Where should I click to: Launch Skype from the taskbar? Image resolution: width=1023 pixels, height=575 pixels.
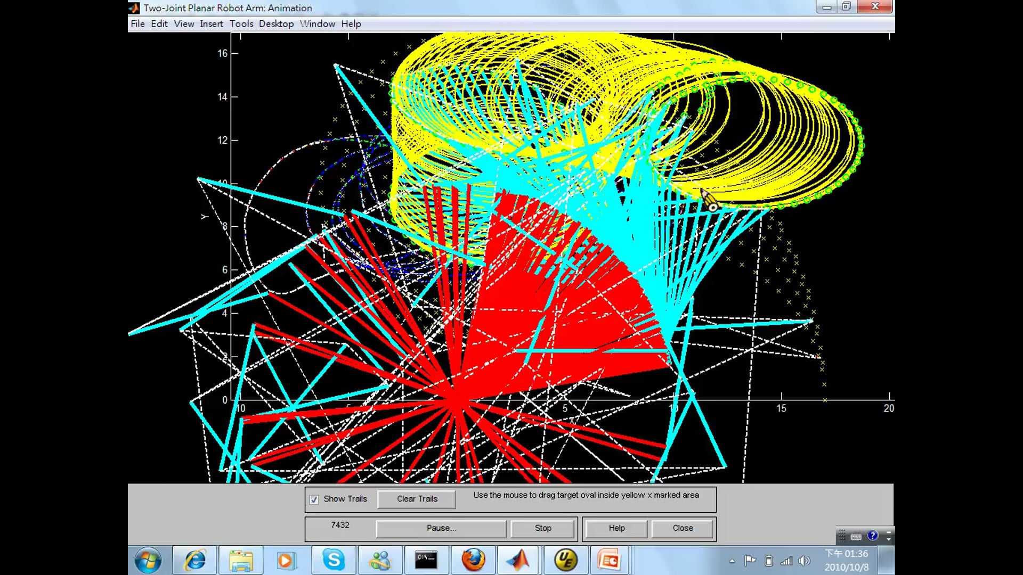tap(334, 560)
